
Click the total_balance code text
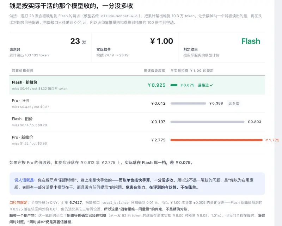click(115, 203)
